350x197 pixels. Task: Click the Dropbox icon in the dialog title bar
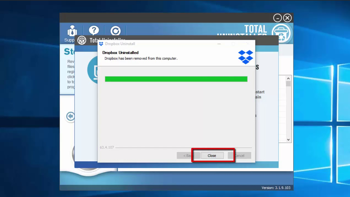pos(101,44)
